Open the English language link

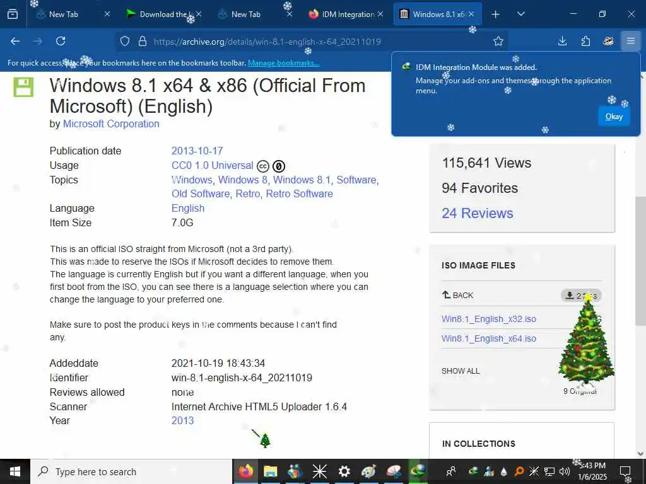188,208
